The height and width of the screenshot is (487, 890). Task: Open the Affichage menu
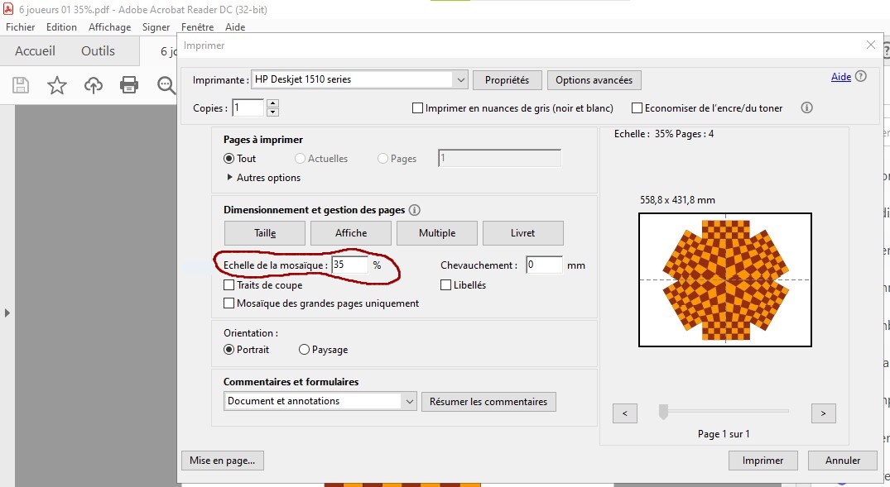pyautogui.click(x=109, y=26)
